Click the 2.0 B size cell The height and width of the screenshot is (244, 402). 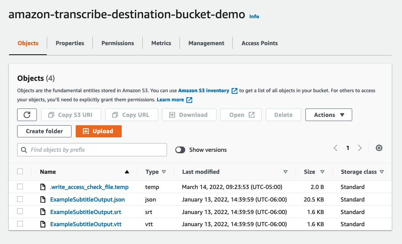(317, 187)
